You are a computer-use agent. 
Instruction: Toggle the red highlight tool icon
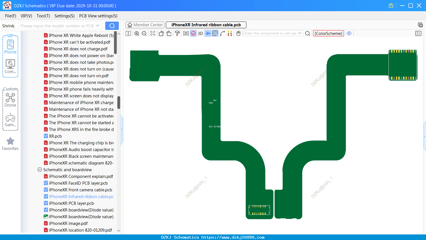193,33
